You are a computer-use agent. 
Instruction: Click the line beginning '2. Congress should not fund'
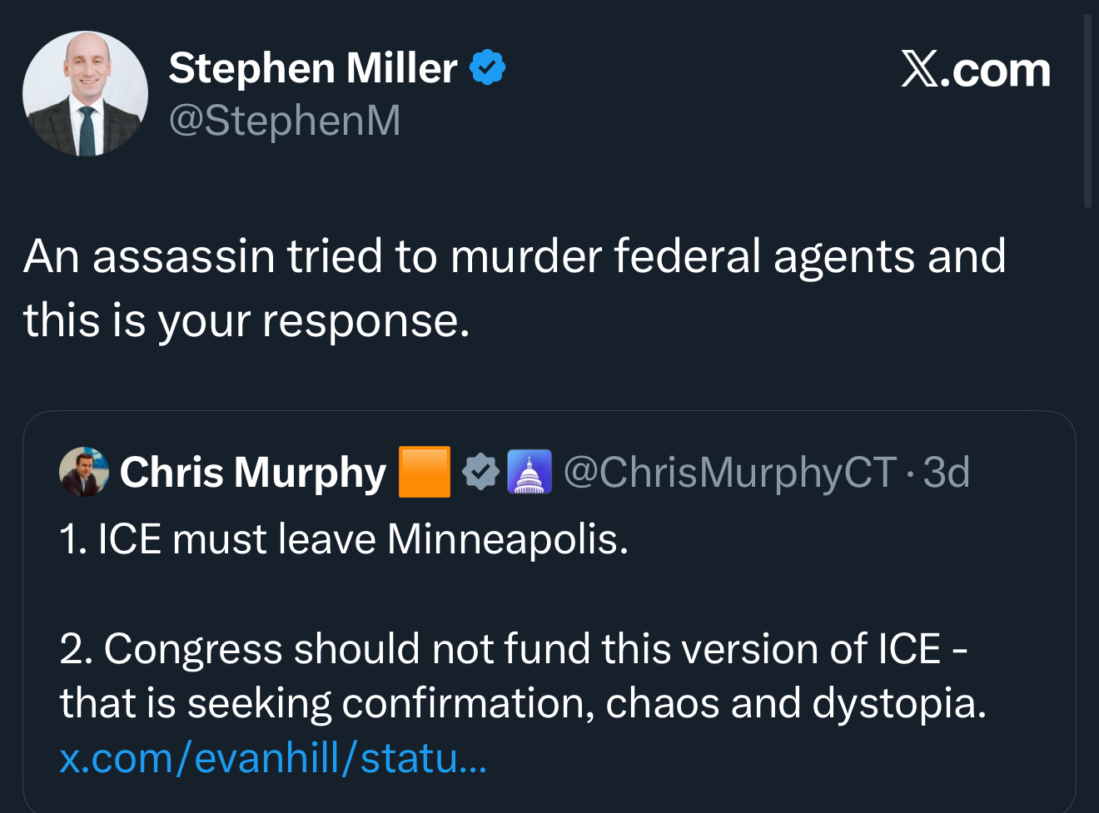pyautogui.click(x=513, y=649)
